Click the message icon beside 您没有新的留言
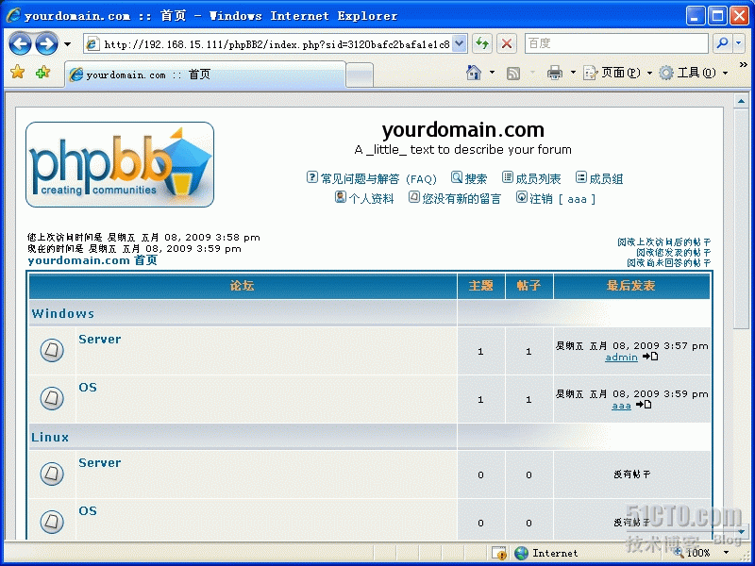The image size is (755, 566). 414,197
